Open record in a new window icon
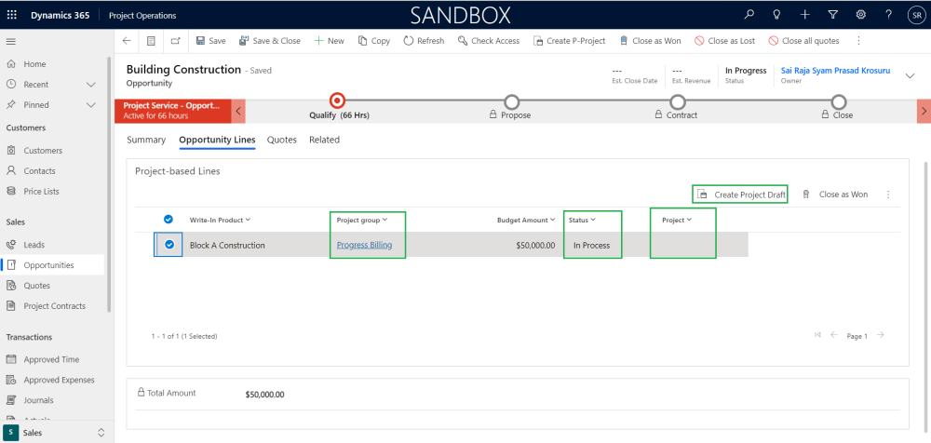 tap(175, 41)
